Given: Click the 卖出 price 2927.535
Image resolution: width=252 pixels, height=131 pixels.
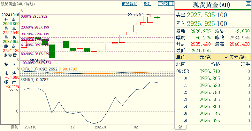Looking at the screenshot, I should 201,15.
